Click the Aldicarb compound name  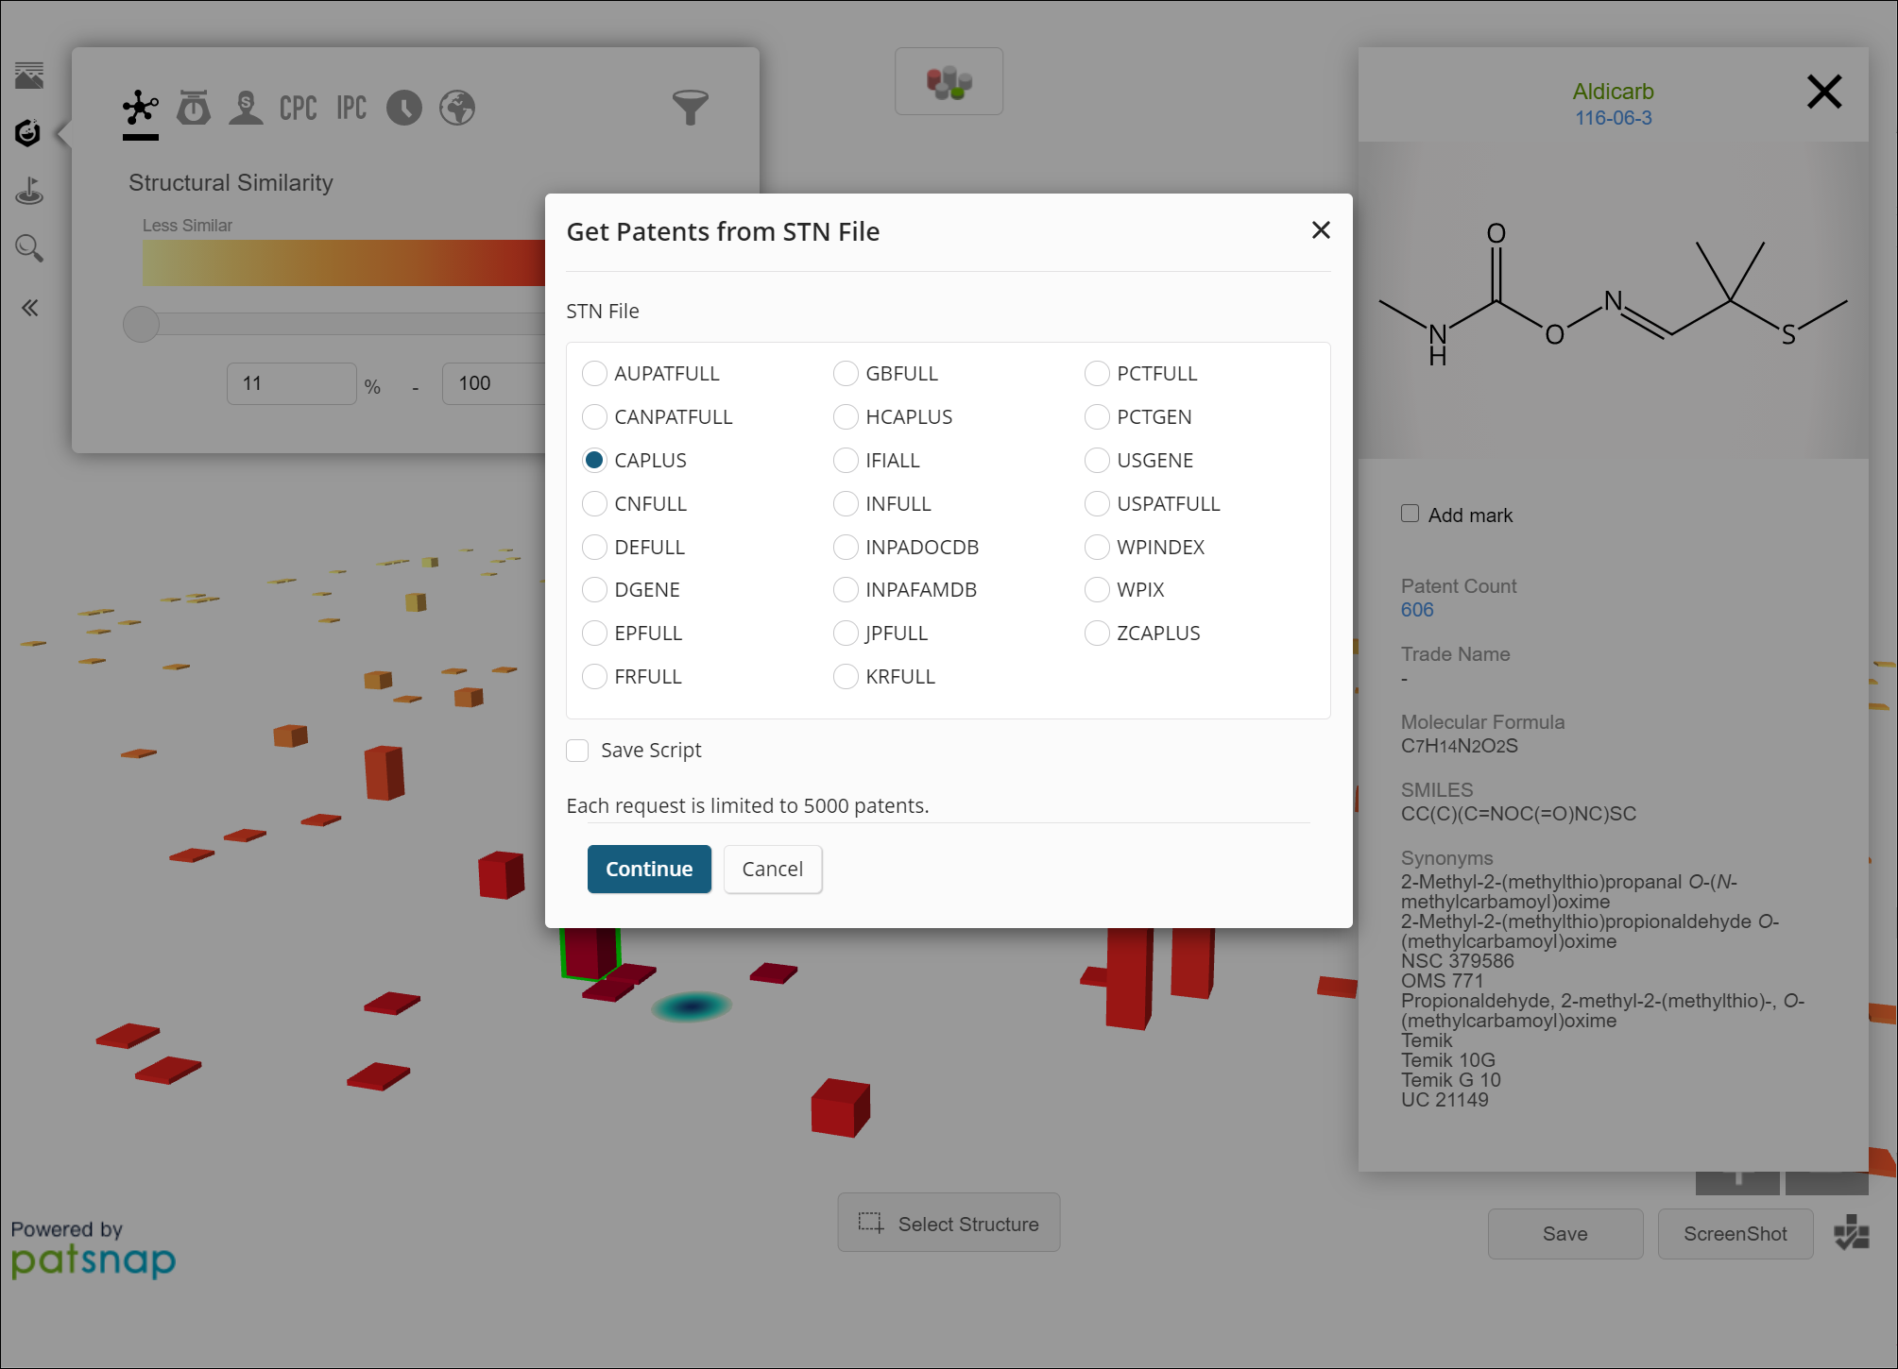click(1613, 92)
